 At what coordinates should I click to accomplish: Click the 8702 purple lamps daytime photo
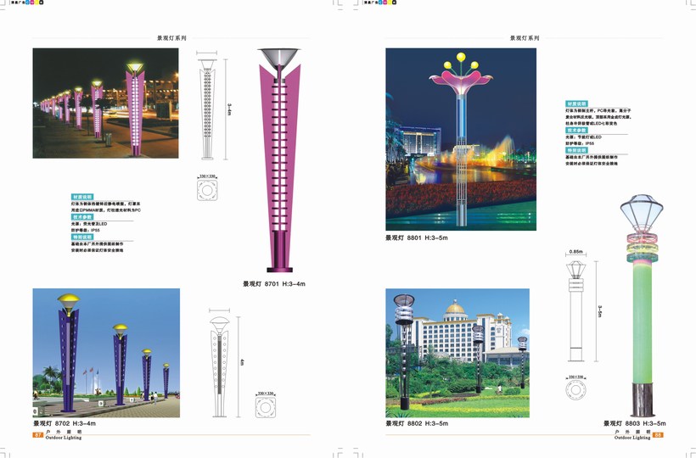point(106,353)
